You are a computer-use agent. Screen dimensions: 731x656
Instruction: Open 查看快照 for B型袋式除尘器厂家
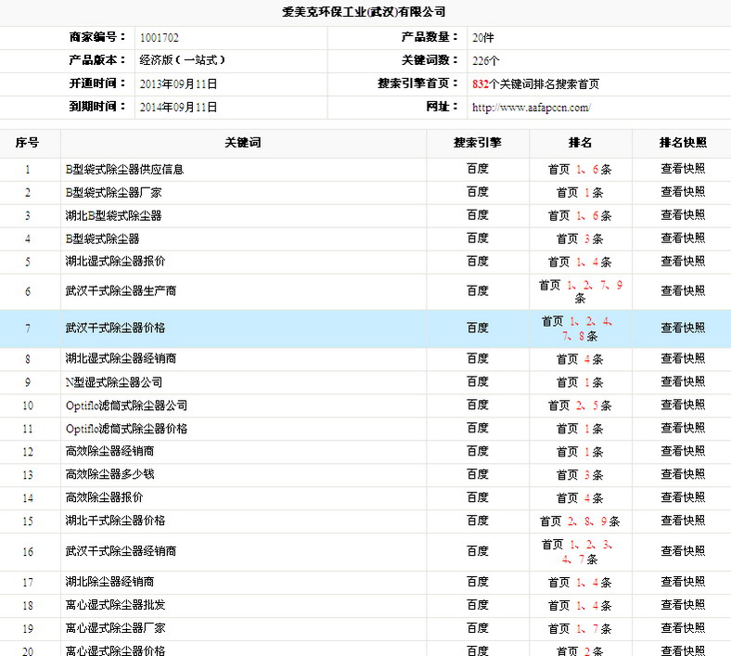(683, 192)
